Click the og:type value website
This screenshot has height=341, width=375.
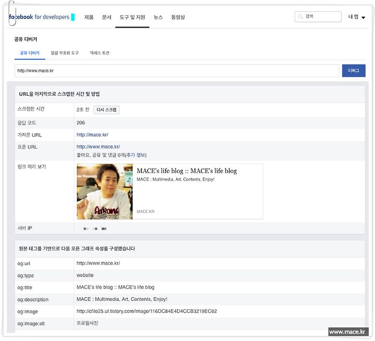85,275
